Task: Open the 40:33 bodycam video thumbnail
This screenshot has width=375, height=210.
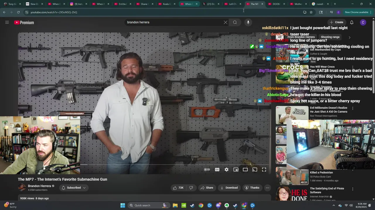Action: pos(292,176)
